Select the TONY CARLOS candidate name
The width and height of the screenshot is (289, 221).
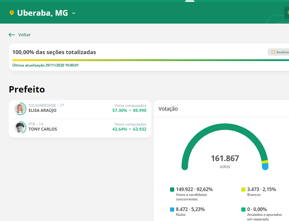pos(43,129)
